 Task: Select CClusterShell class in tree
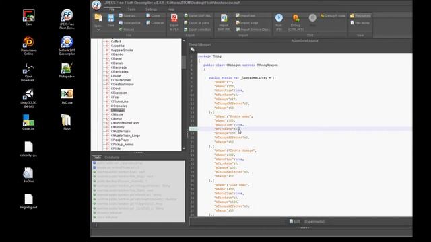(121, 80)
